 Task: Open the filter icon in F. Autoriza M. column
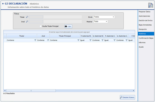tap(90, 40)
